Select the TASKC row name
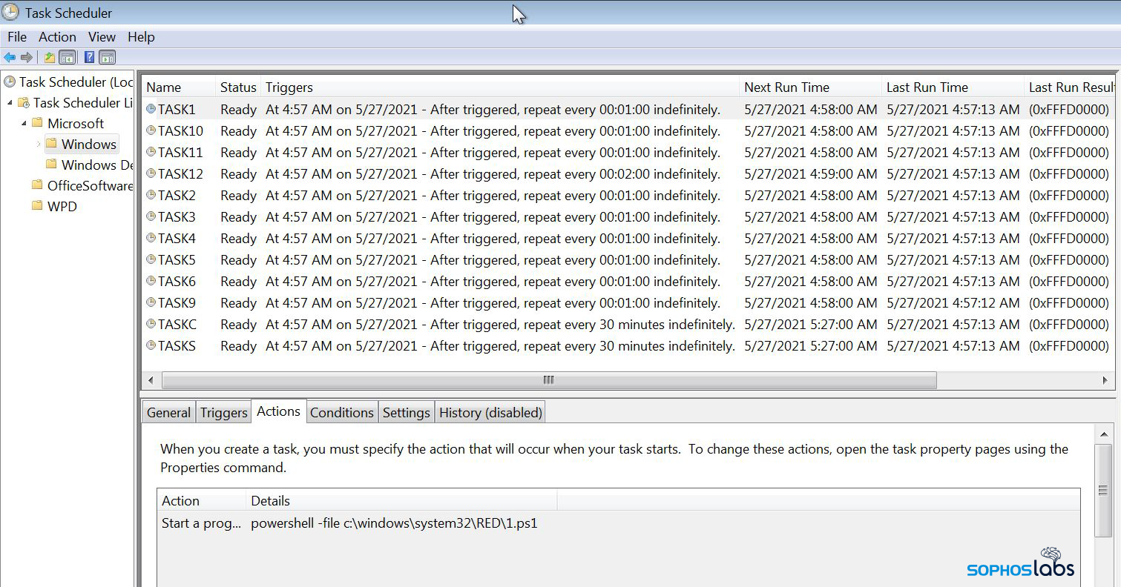This screenshot has height=587, width=1121. tap(177, 324)
